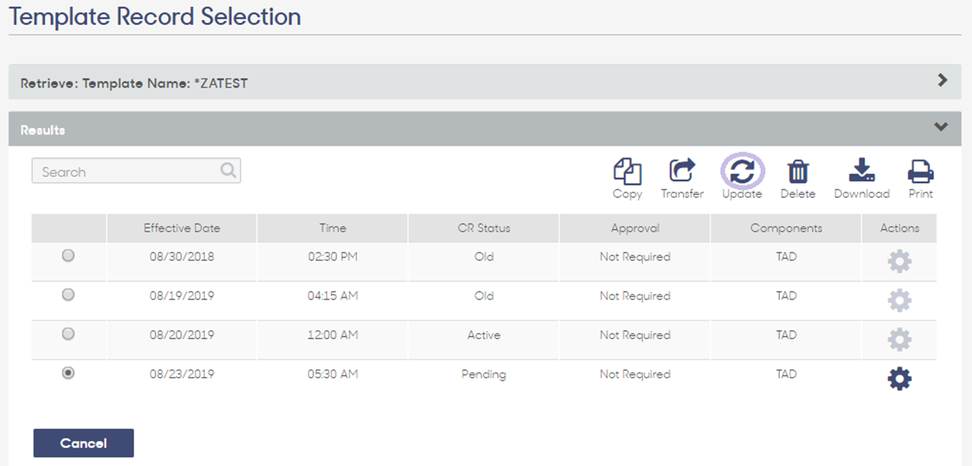Click Not Required in the Pending row
The height and width of the screenshot is (466, 972).
pos(635,374)
